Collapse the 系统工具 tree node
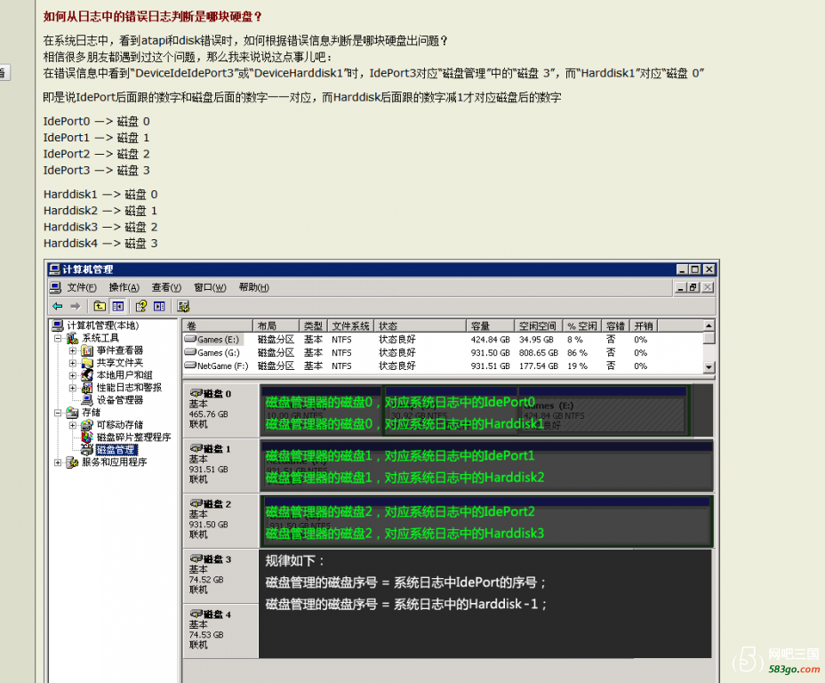The height and width of the screenshot is (683, 825). (58, 338)
